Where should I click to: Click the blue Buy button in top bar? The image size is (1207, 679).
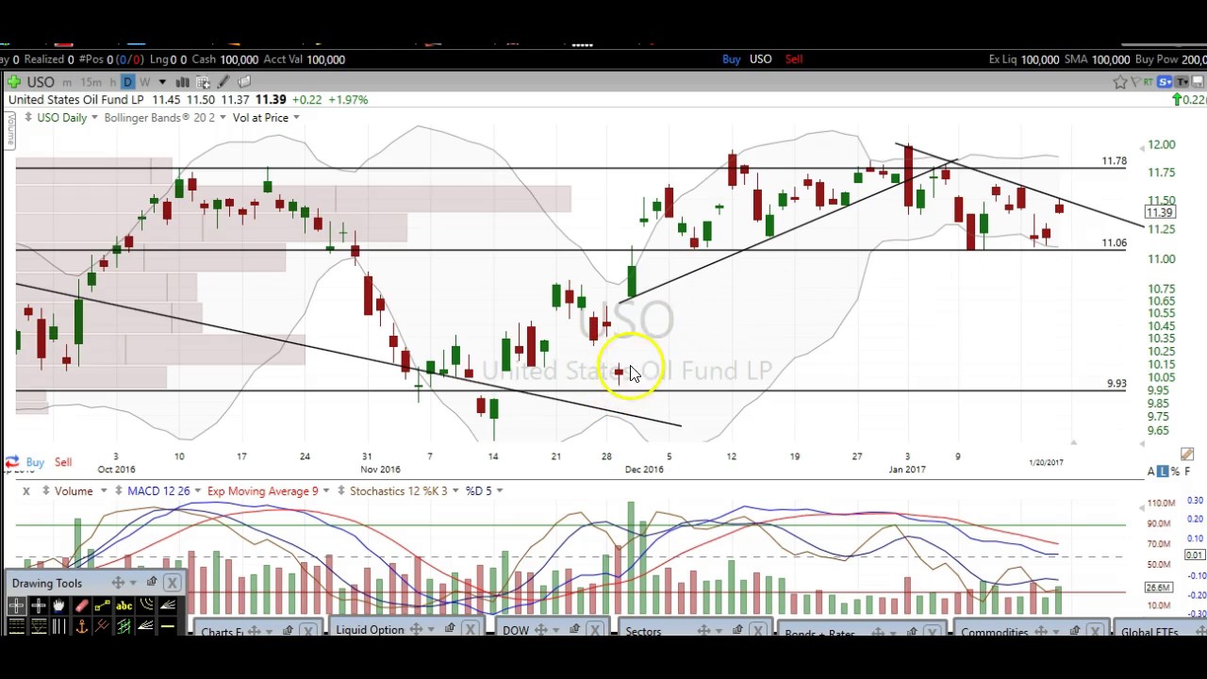pyautogui.click(x=731, y=59)
